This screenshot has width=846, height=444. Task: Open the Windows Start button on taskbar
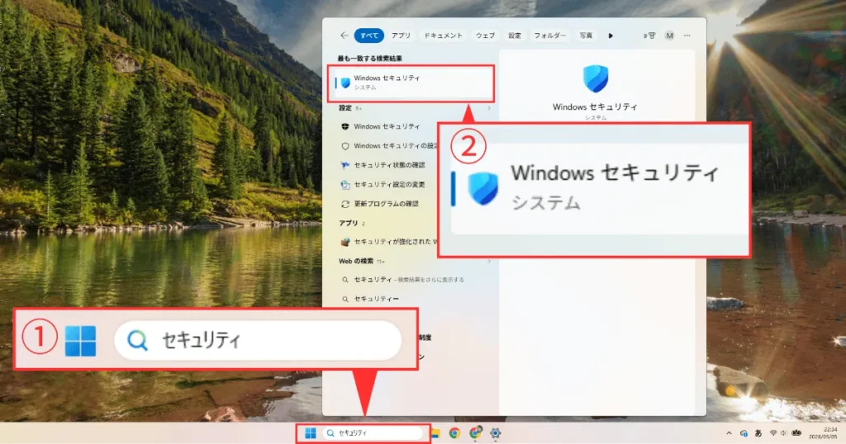coord(311,433)
